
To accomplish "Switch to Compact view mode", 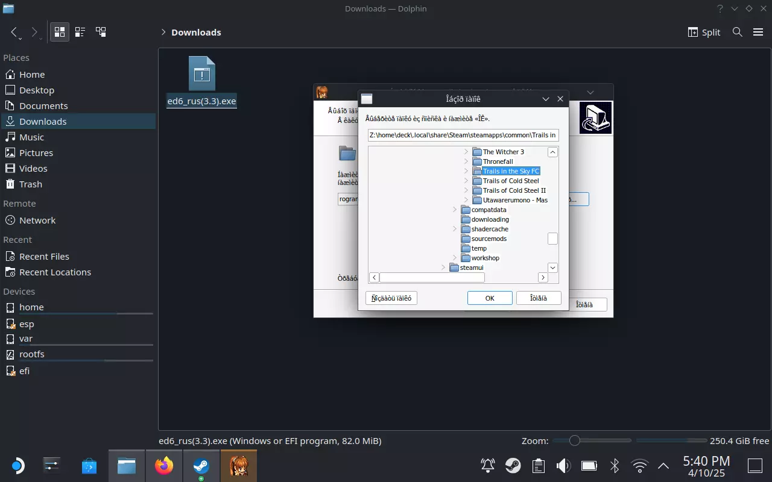I will tap(80, 32).
